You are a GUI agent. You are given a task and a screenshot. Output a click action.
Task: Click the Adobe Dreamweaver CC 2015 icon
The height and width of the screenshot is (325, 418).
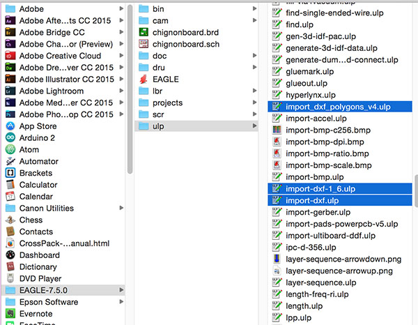click(10, 68)
